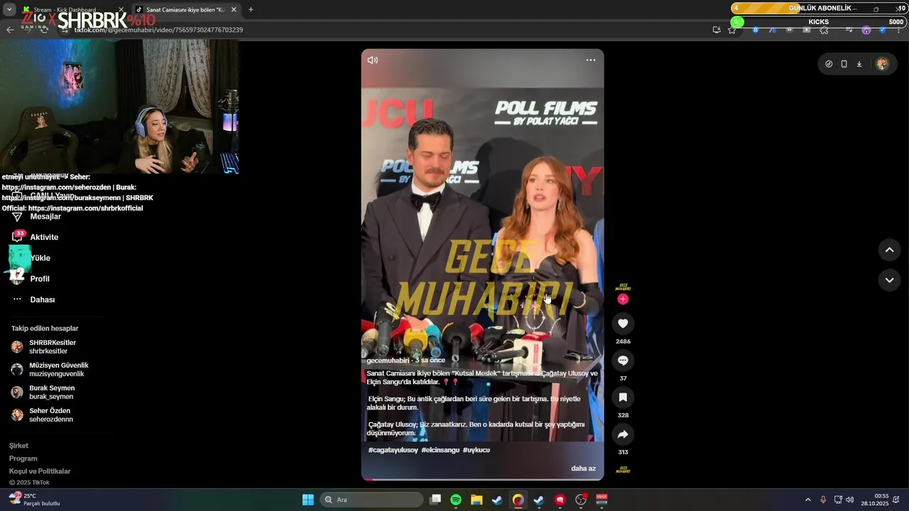Open the Gece Muhabiri creator avatar

[623, 287]
